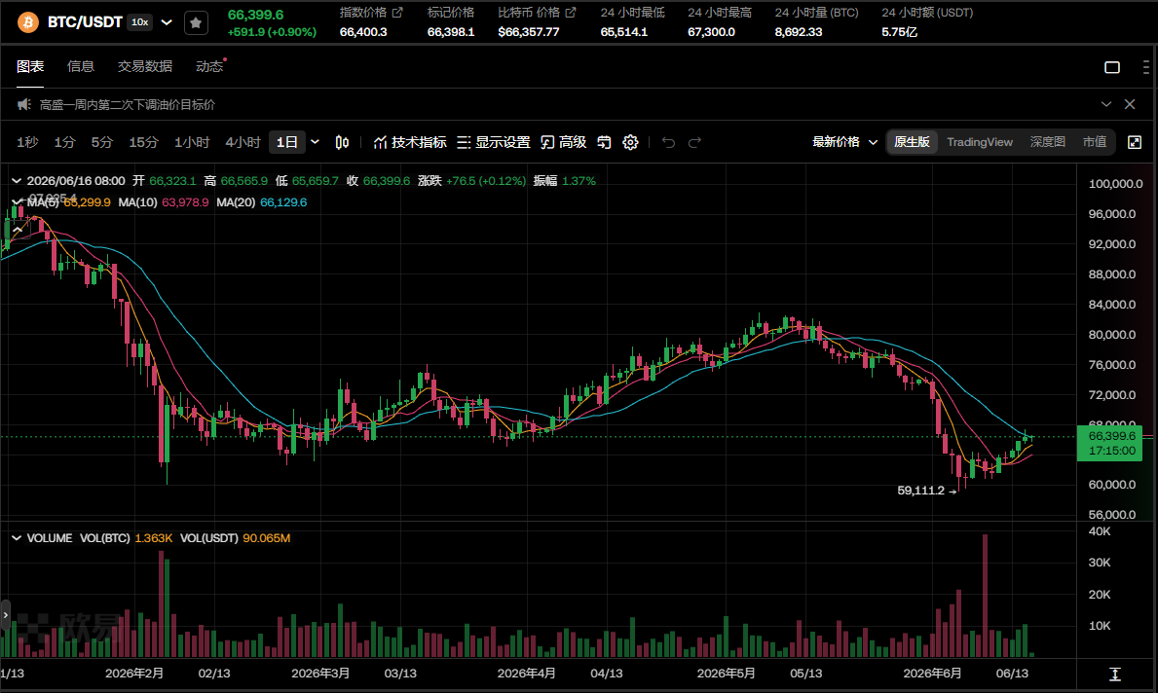Open more time intervals dropdown next to 1日
The image size is (1158, 693).
[316, 142]
